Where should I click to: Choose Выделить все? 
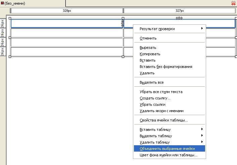point(170,82)
